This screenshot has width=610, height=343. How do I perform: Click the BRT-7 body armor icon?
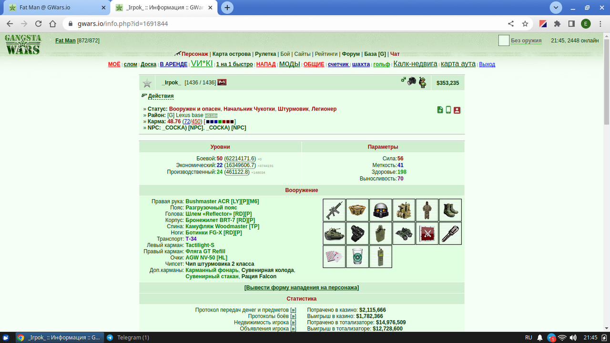coord(404,210)
